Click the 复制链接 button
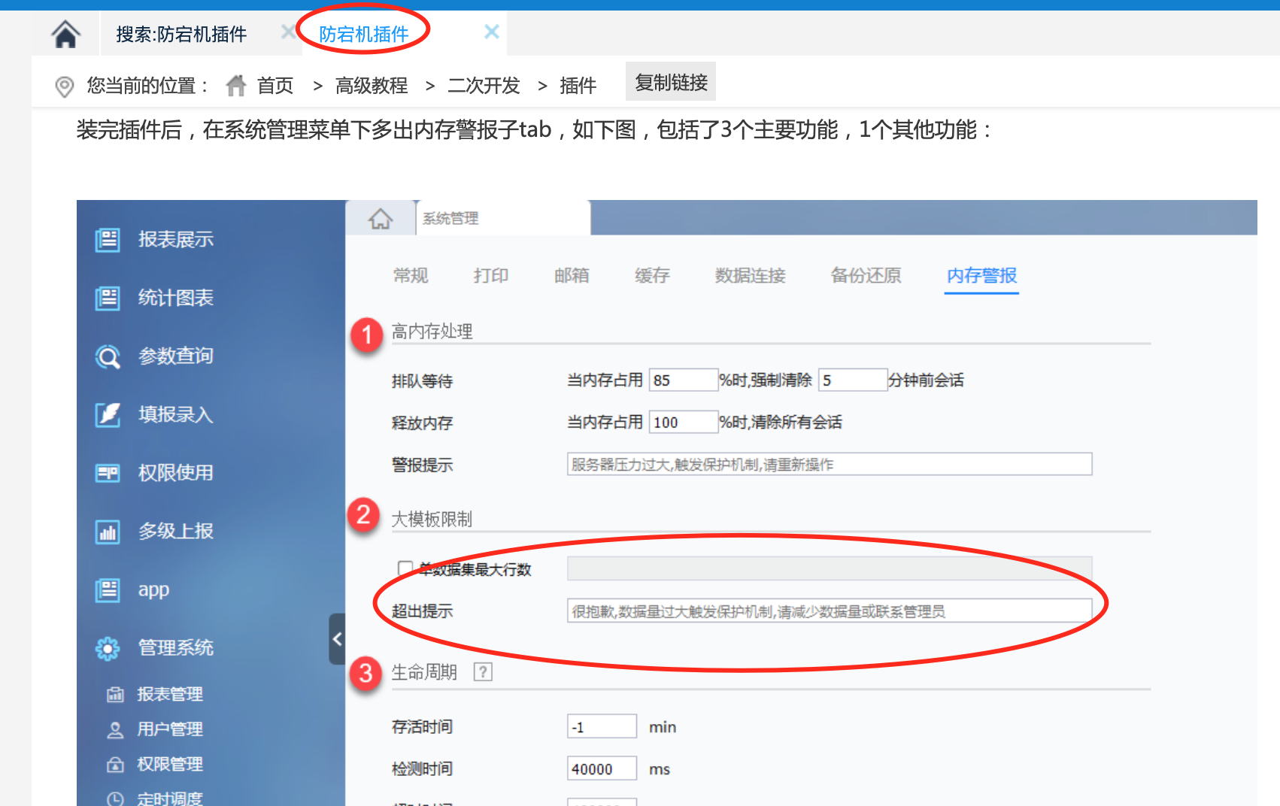The image size is (1280, 806). [670, 82]
